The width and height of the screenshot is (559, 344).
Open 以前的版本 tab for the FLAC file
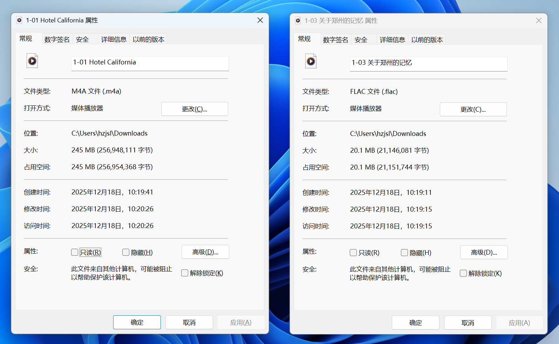pyautogui.click(x=427, y=40)
